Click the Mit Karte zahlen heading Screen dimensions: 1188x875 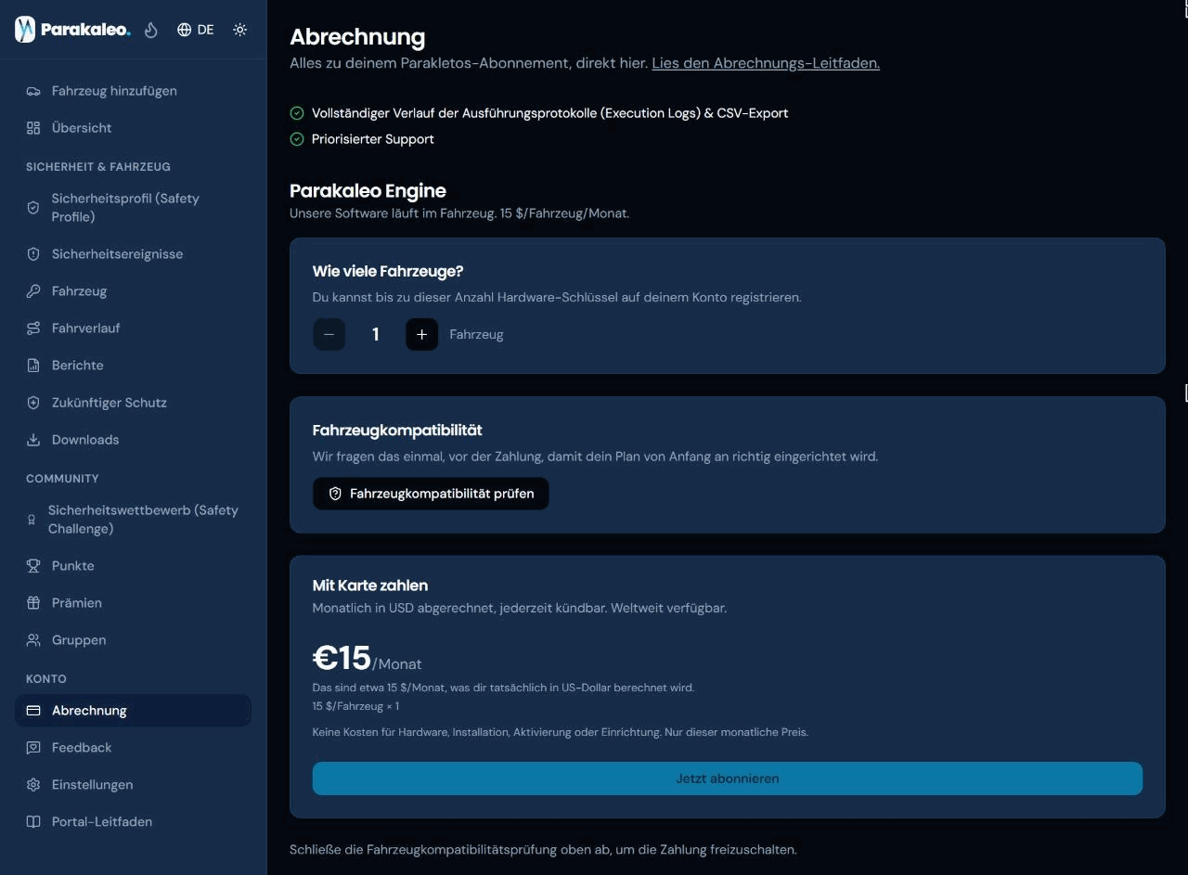370,585
